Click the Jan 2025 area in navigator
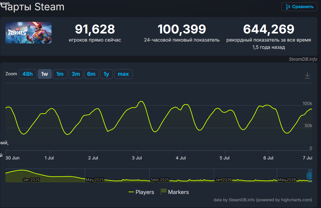 coord(31,180)
